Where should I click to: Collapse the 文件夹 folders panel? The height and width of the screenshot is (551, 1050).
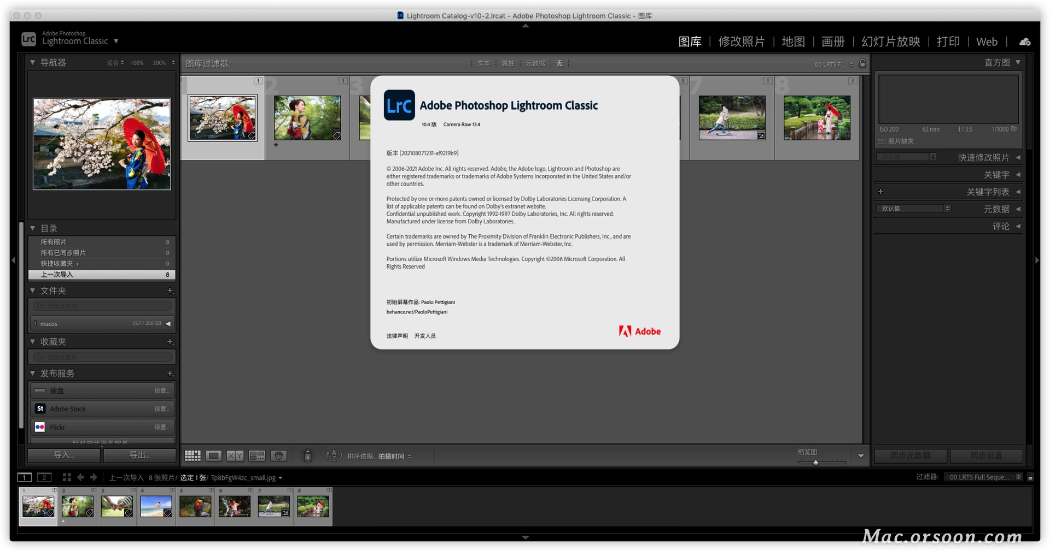(33, 291)
